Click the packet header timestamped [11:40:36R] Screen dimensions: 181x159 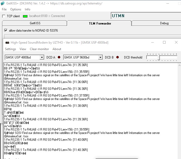click(x=46, y=150)
